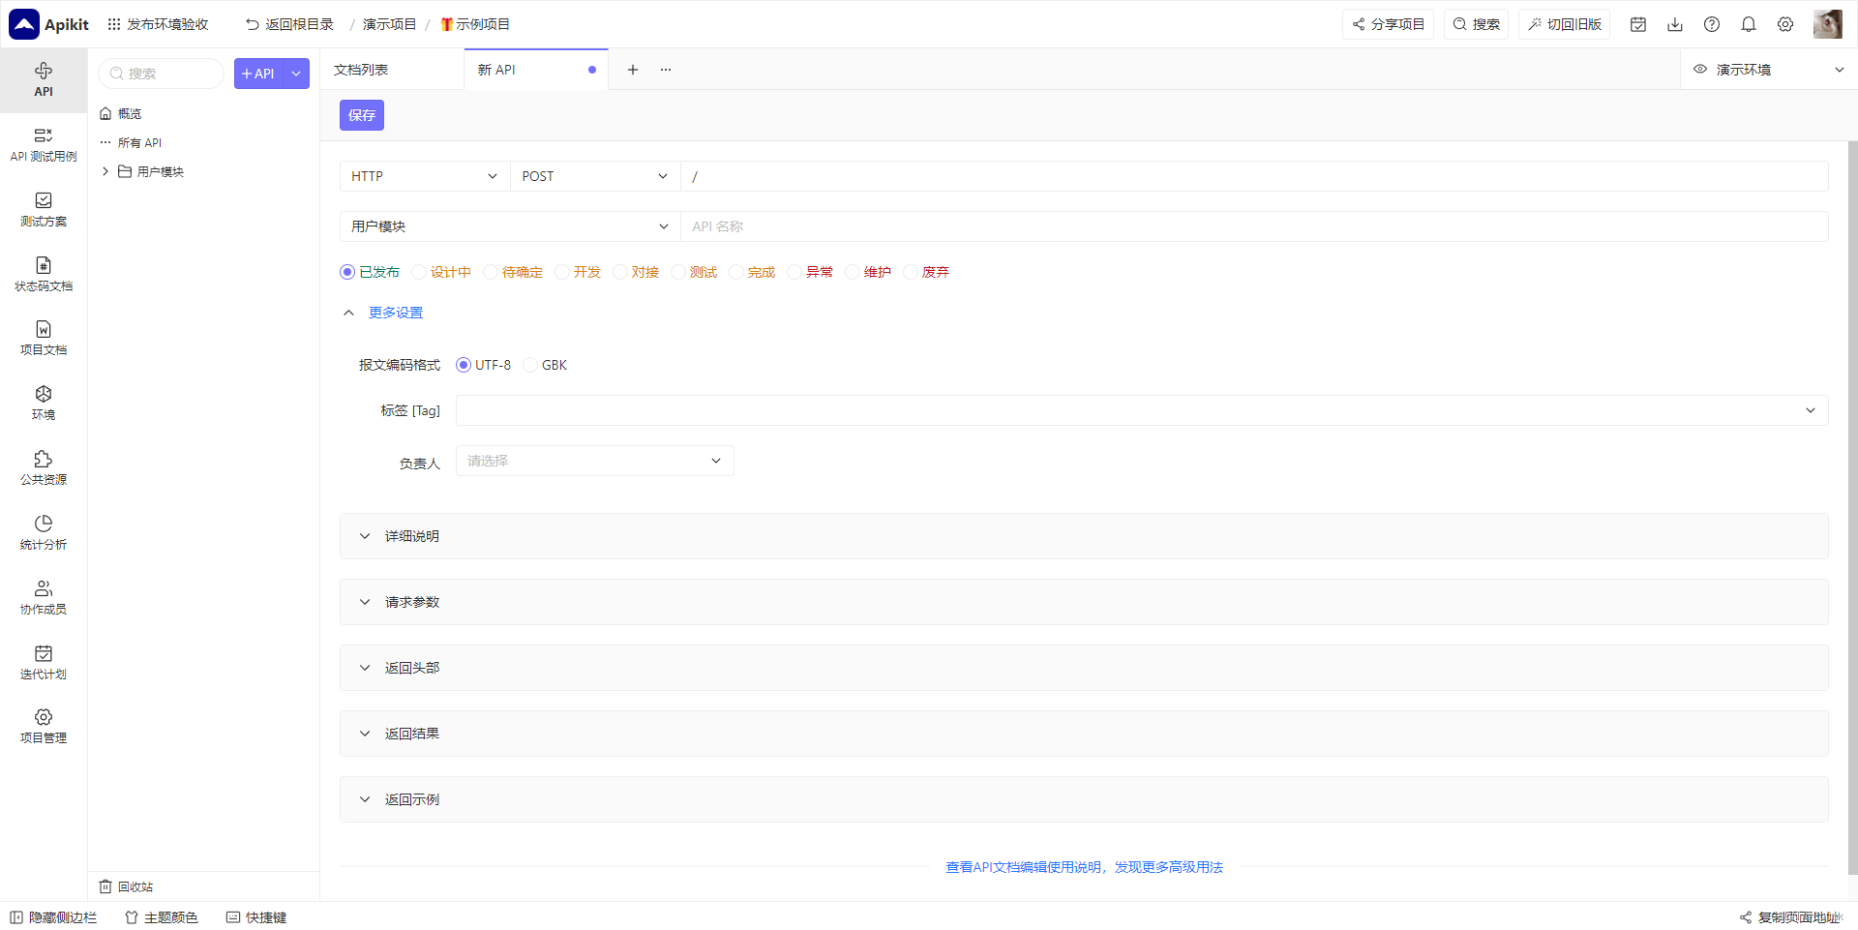Screen dimensions: 1858x930
Task: Open 迭代计划 sidebar item
Action: 44,663
